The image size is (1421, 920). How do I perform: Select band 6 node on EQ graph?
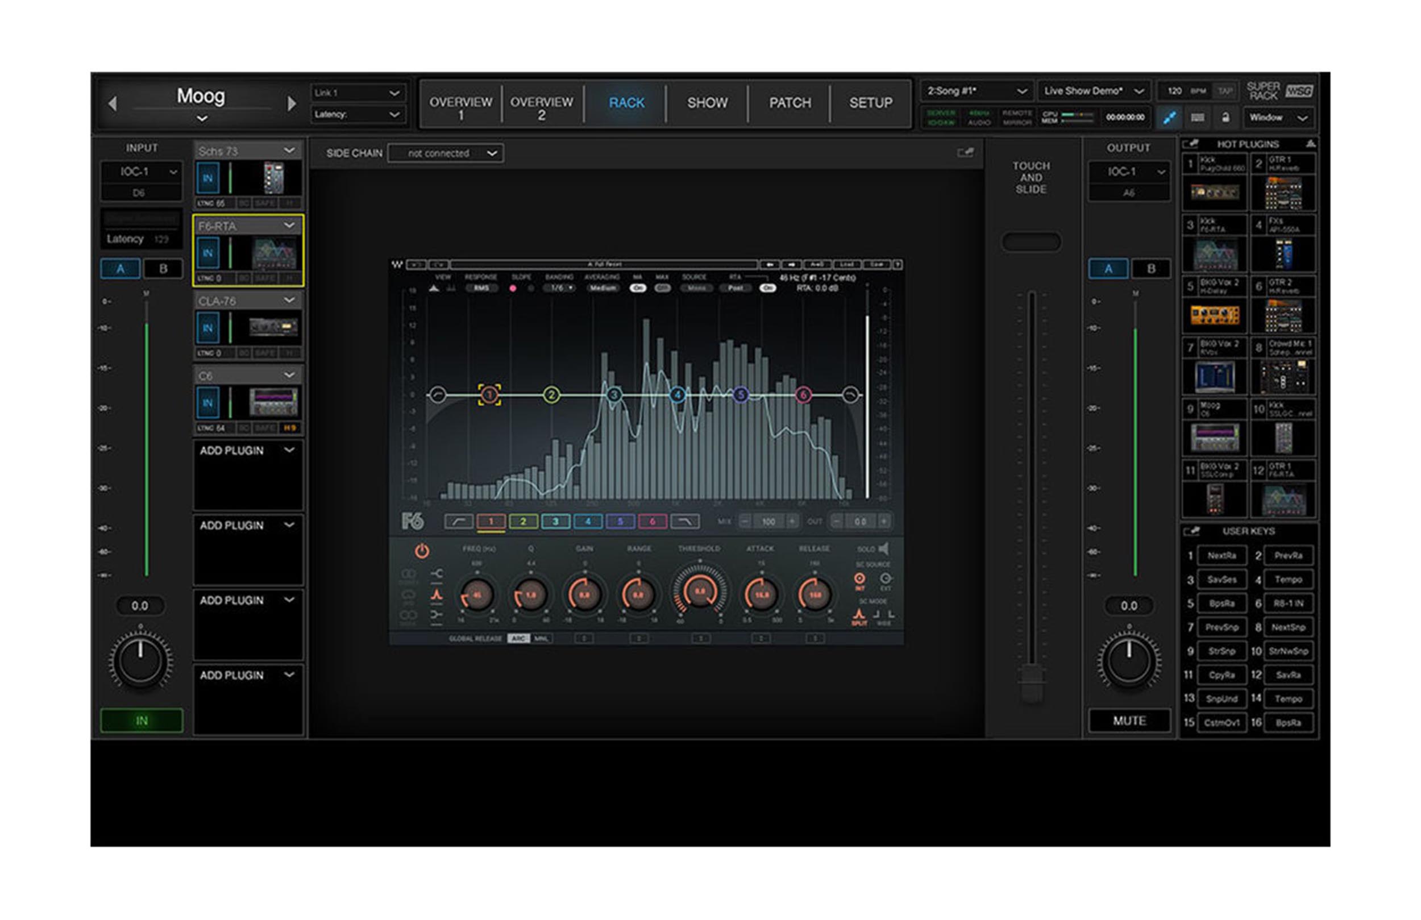[x=804, y=394]
